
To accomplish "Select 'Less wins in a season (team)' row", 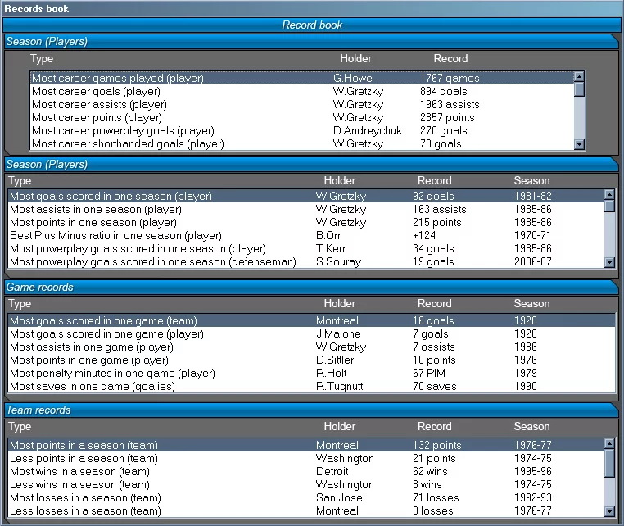I will point(305,484).
